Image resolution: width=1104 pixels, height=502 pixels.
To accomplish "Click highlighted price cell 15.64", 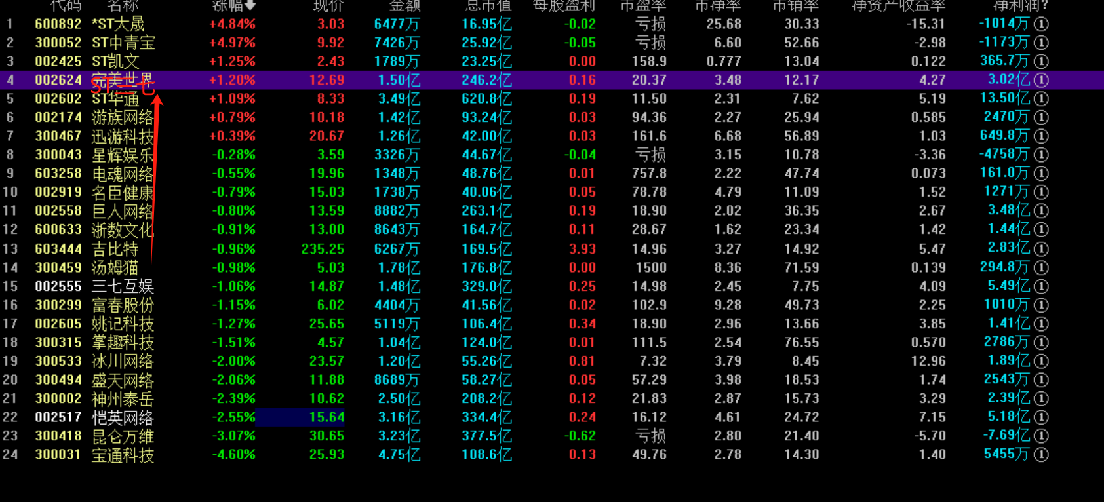I will coord(300,417).
